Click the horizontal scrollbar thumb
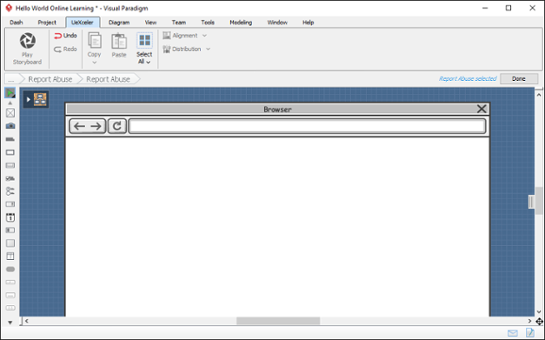 click(278, 321)
